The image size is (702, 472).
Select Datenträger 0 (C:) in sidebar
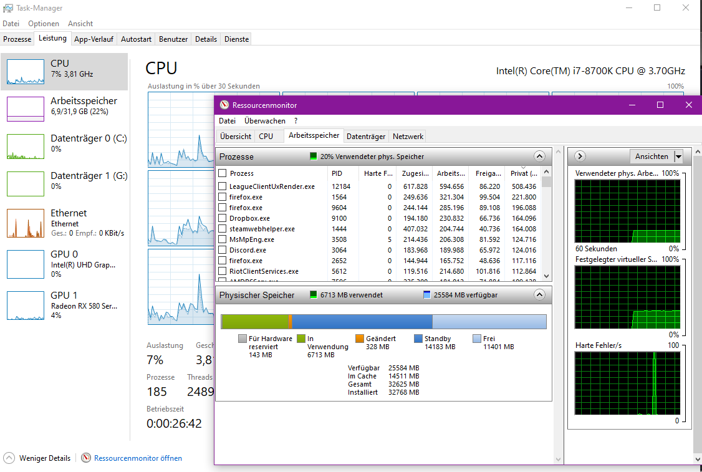click(x=62, y=143)
